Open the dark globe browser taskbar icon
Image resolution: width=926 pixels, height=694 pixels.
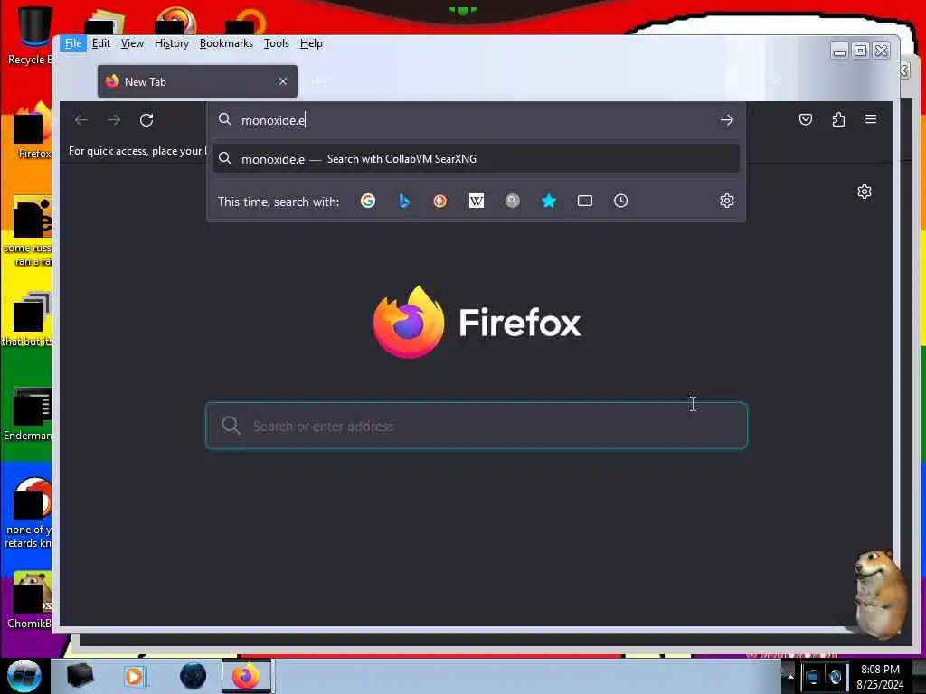click(x=194, y=676)
